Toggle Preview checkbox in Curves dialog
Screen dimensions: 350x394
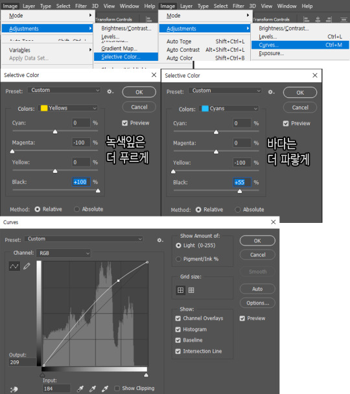pos(242,319)
